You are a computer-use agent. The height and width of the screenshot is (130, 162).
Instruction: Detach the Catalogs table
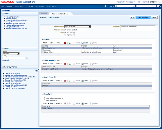coord(85,43)
